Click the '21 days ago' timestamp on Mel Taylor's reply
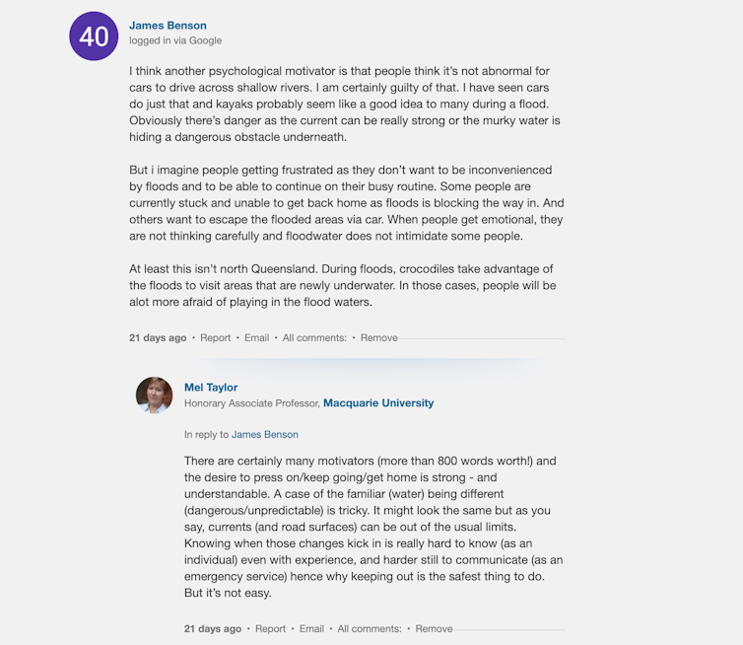Image resolution: width=743 pixels, height=645 pixels. [213, 628]
